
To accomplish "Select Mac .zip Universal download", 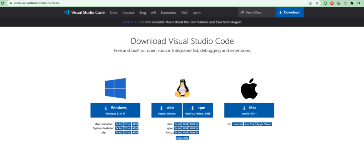I will pos(237,124).
